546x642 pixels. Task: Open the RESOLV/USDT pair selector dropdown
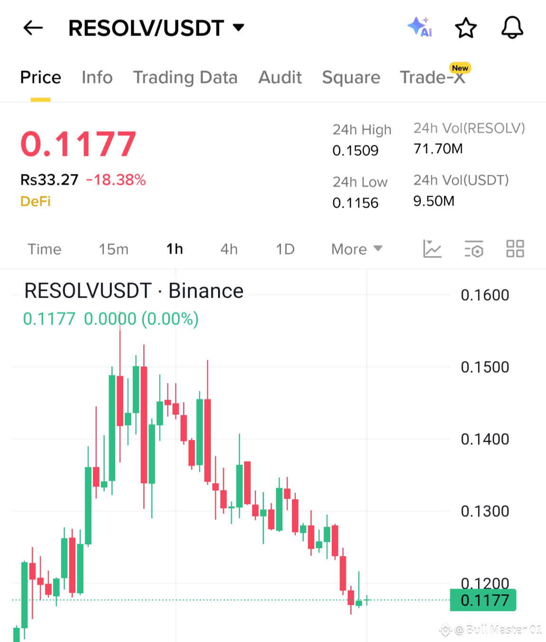point(239,27)
